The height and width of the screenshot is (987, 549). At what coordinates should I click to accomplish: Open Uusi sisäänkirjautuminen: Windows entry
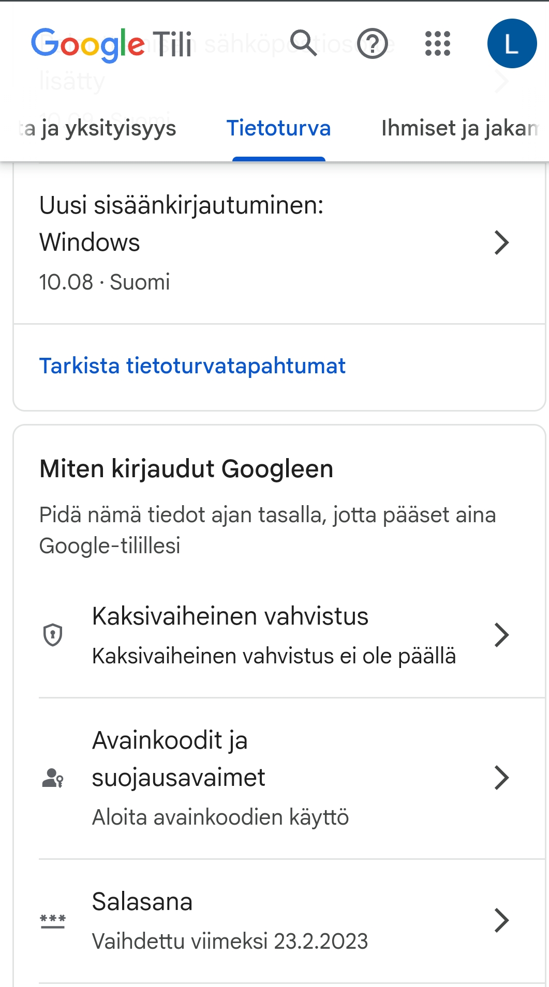(x=181, y=224)
